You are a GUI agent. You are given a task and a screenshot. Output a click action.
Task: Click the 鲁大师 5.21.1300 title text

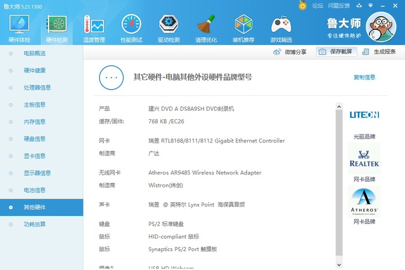23,7
